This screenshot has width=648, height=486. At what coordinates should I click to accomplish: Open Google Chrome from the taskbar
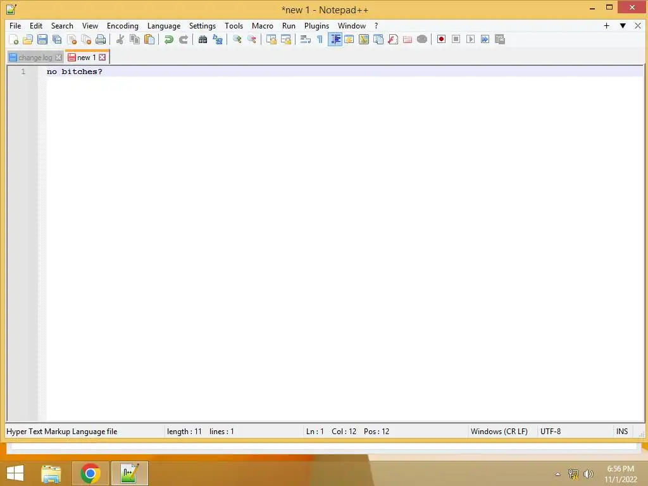[x=90, y=473]
